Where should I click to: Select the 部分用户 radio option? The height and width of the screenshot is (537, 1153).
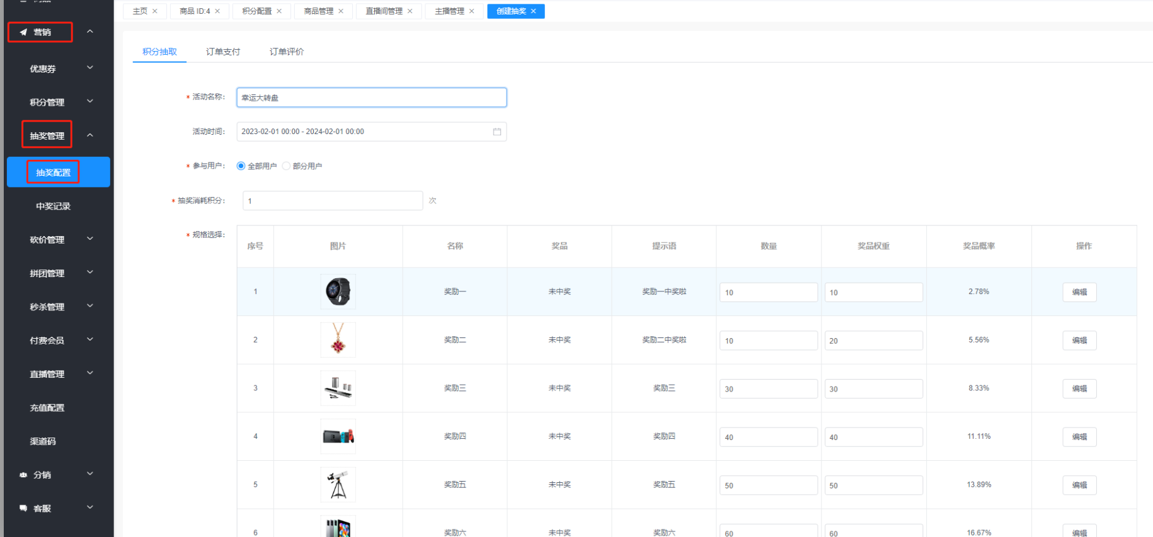click(287, 166)
